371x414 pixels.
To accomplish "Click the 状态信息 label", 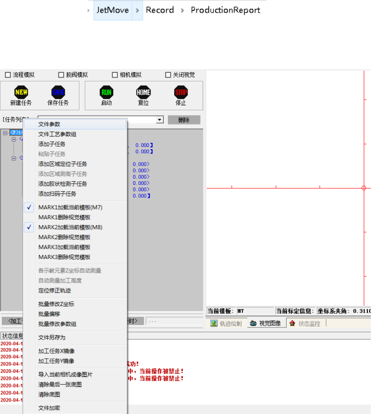I will (x=13, y=336).
